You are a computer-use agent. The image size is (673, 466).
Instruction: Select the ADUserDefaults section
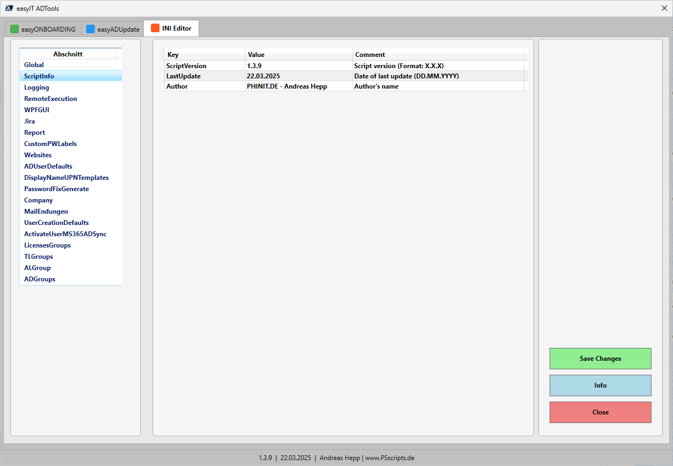[48, 166]
